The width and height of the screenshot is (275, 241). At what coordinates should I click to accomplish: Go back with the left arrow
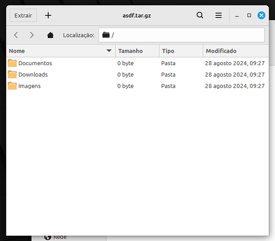[x=16, y=35]
